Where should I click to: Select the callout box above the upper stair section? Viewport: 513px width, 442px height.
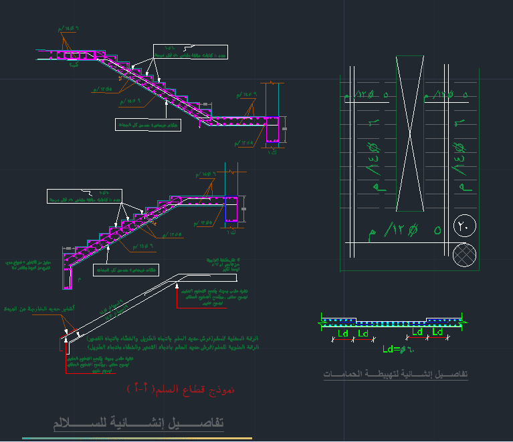click(x=191, y=52)
